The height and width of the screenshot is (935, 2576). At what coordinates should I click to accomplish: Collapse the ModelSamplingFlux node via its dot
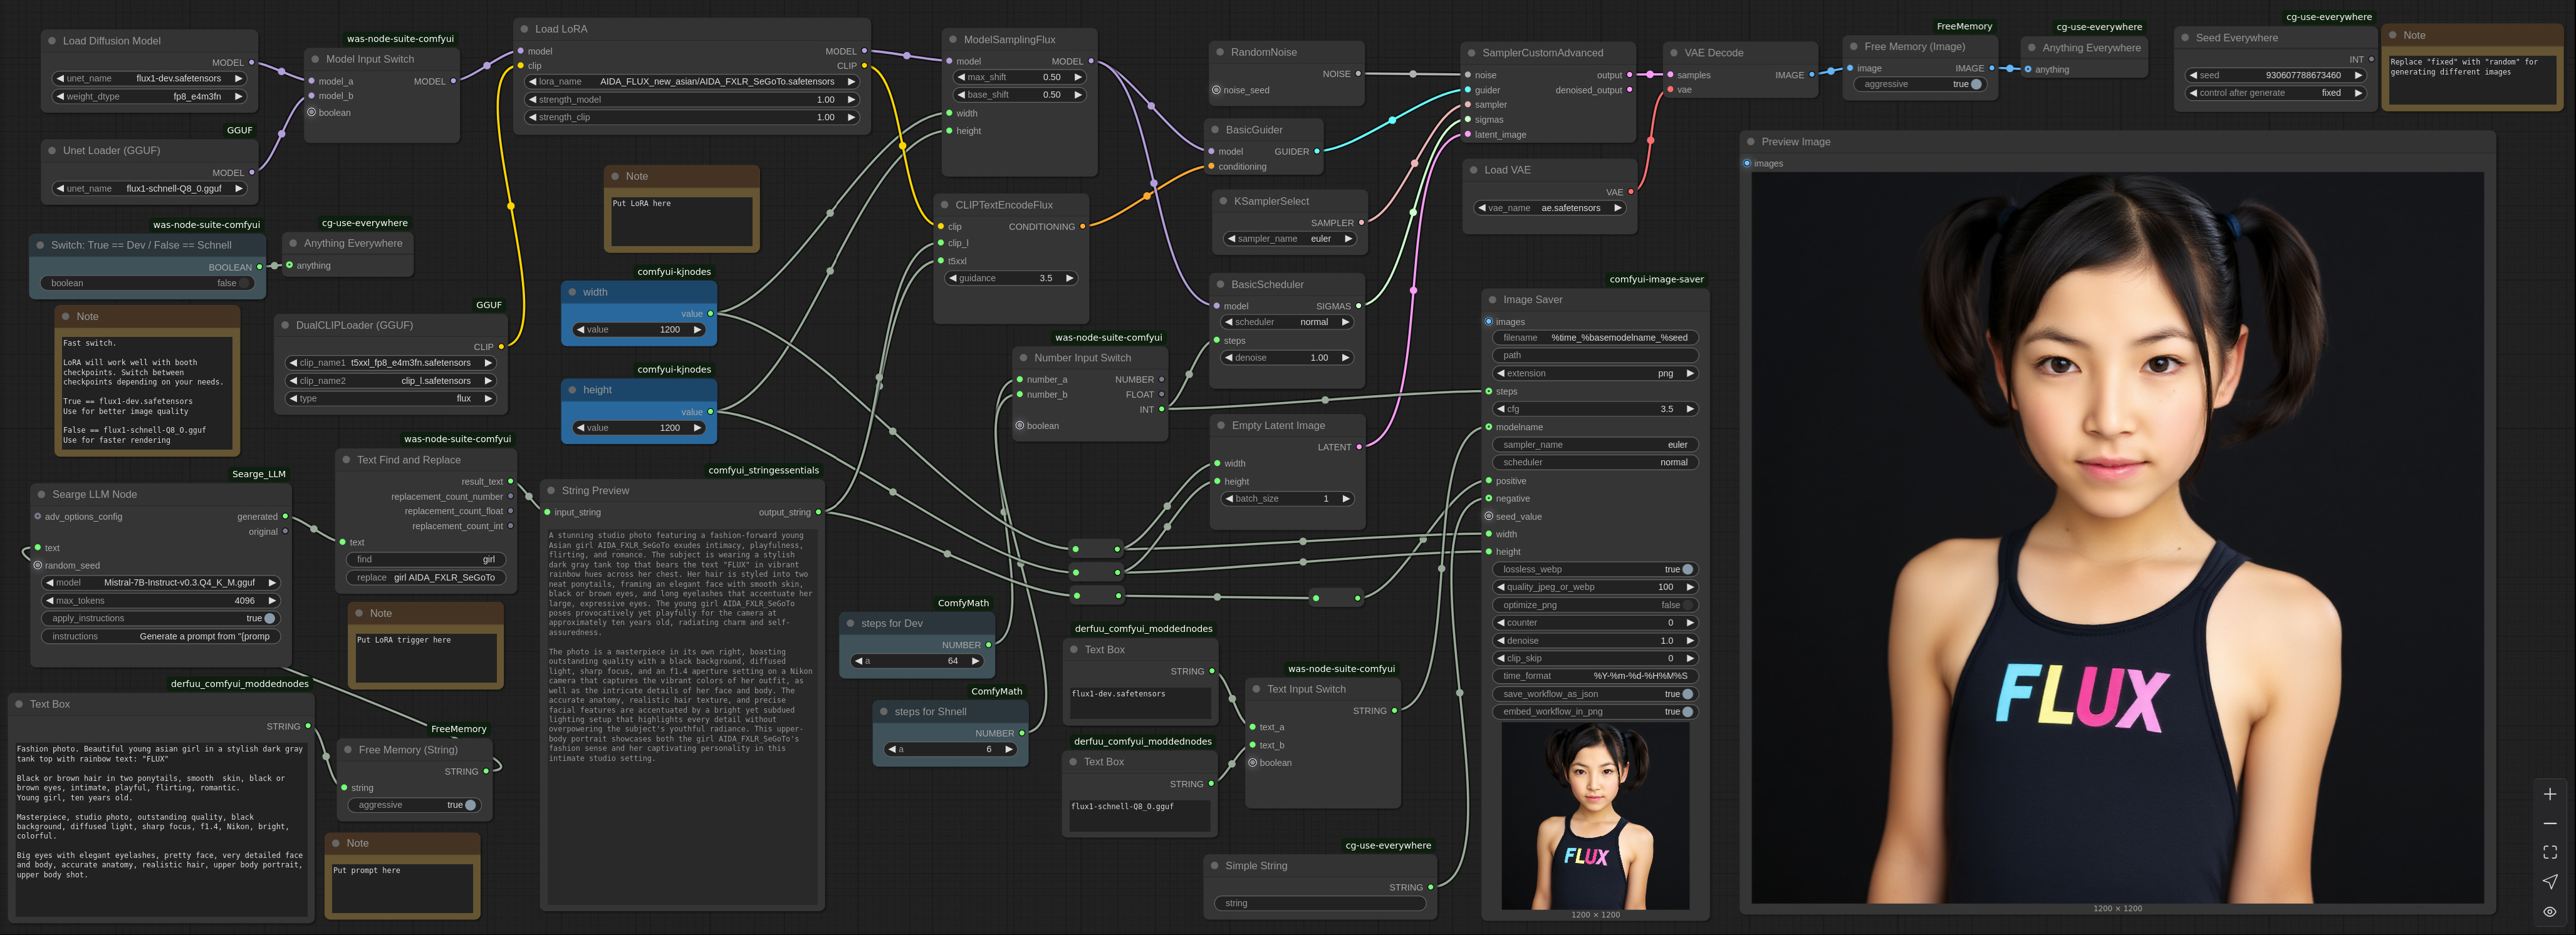[x=952, y=40]
